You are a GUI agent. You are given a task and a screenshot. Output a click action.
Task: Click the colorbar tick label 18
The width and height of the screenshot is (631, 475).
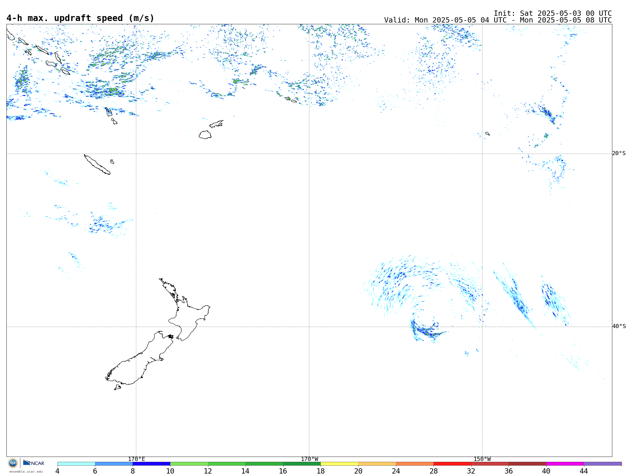[x=321, y=471]
